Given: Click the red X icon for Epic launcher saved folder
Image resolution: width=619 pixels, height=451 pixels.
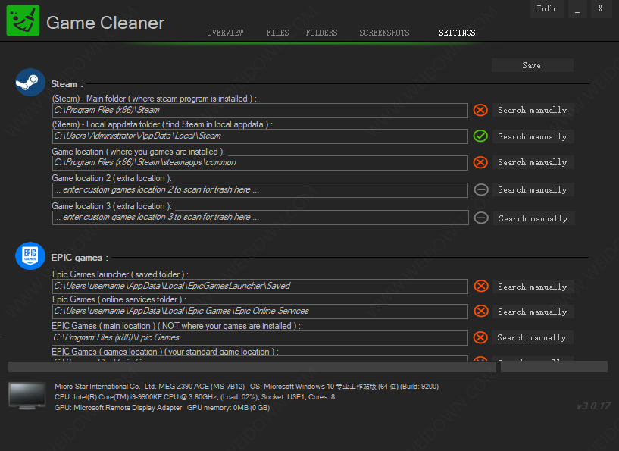Looking at the screenshot, I should (481, 286).
